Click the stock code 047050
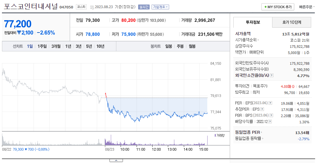321x163 pixels. (66, 7)
